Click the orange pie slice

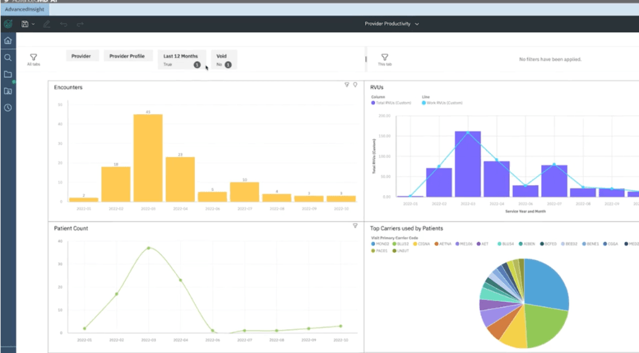(x=500, y=324)
